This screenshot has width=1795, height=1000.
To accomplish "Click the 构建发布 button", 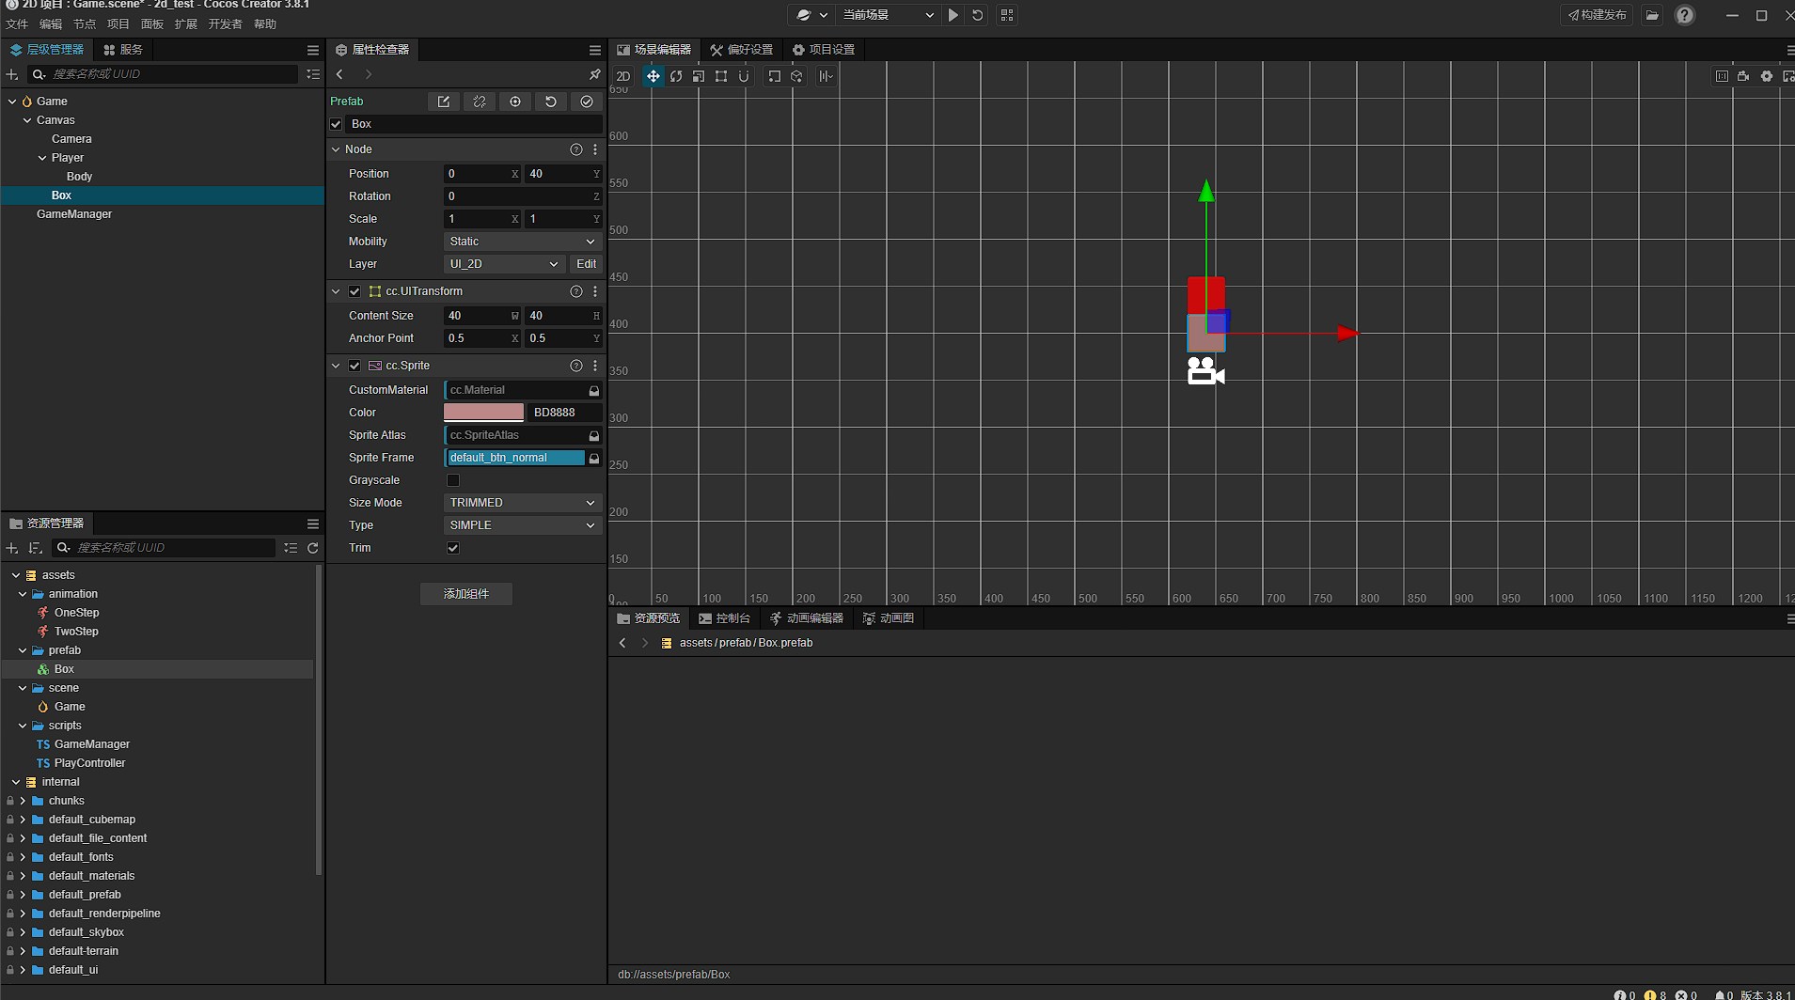I will pyautogui.click(x=1598, y=15).
